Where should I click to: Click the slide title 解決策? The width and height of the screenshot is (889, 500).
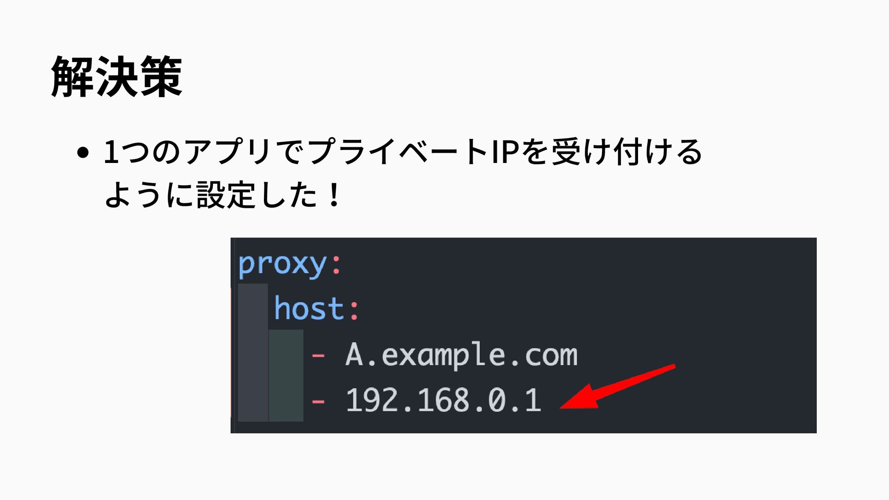(117, 77)
